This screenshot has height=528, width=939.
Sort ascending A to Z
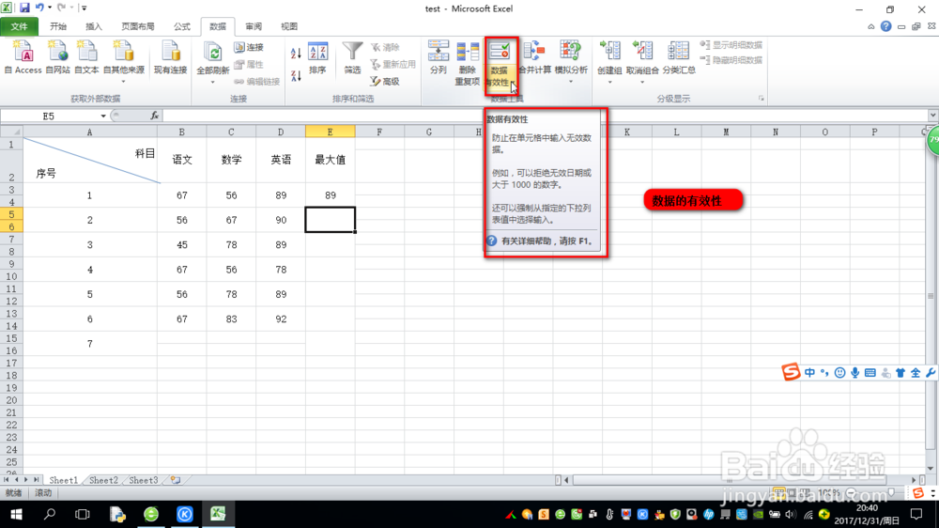point(296,54)
